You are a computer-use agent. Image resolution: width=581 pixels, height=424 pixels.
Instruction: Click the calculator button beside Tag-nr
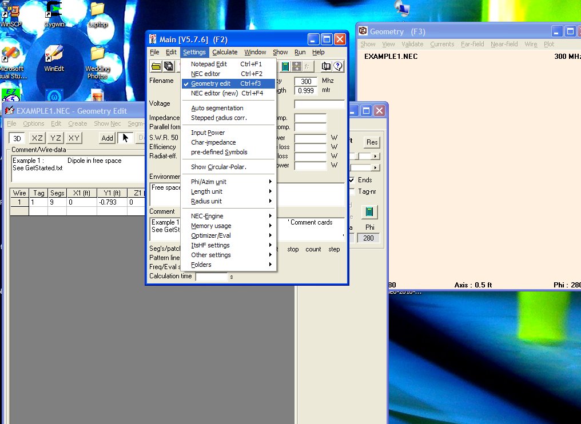point(369,212)
